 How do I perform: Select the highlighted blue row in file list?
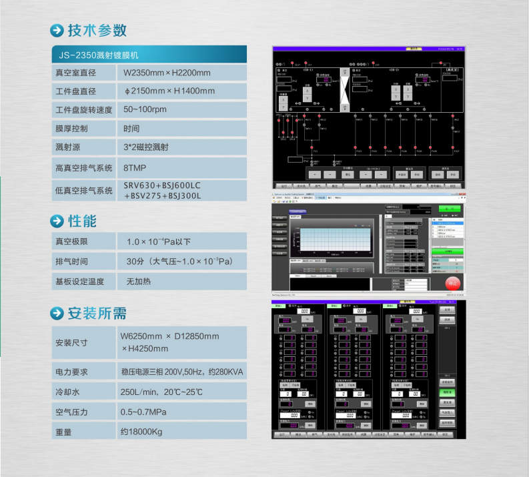(448, 223)
